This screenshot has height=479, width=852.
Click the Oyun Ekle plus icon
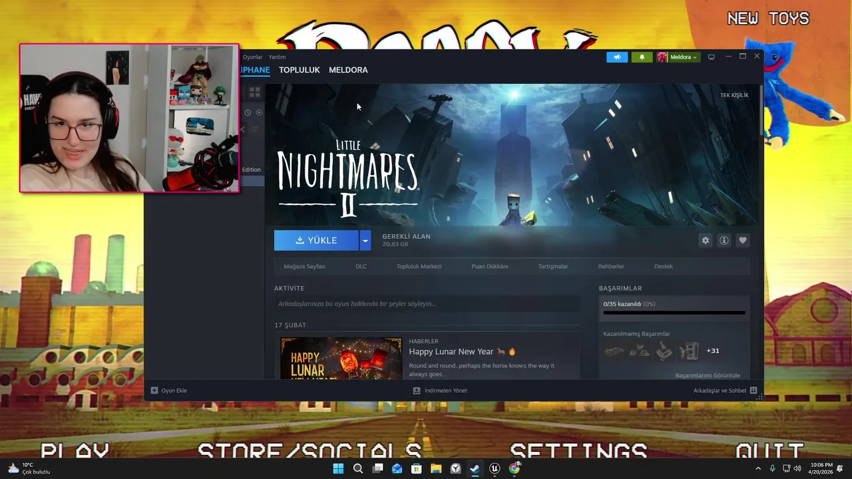(154, 391)
